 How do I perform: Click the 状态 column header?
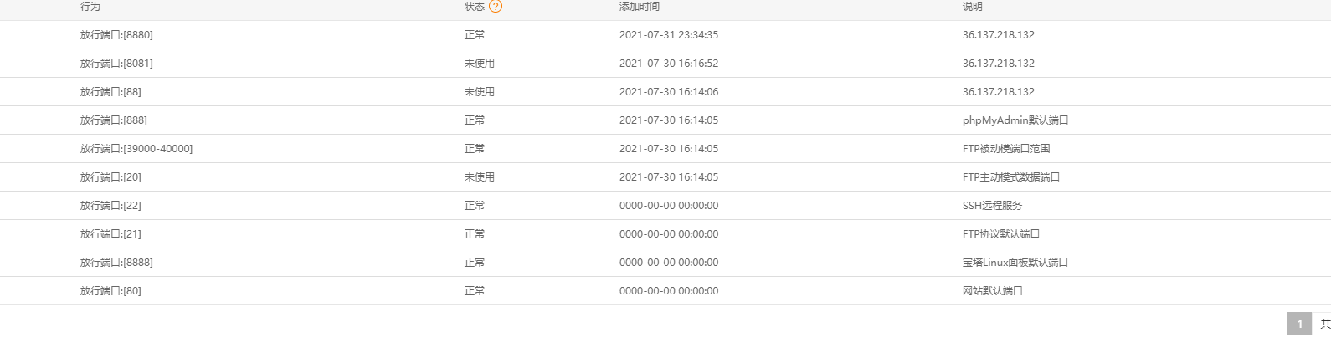click(475, 7)
